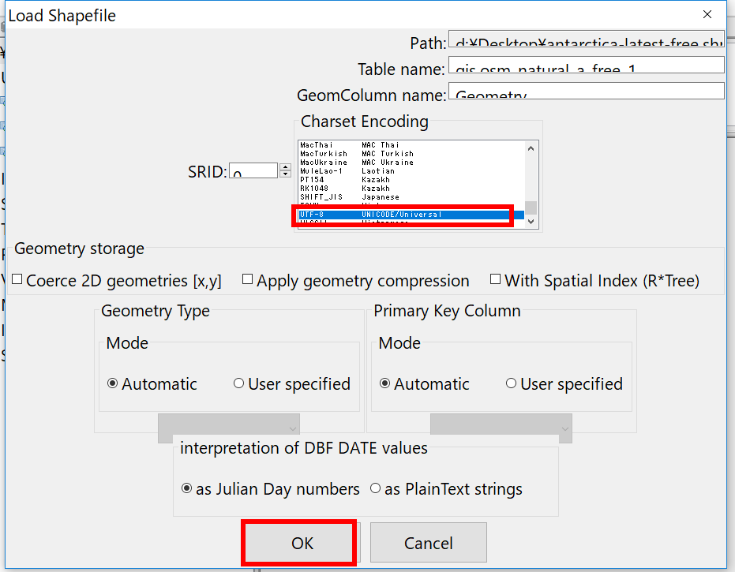Choose as PlainText strings option
735x572 pixels.
tap(375, 488)
